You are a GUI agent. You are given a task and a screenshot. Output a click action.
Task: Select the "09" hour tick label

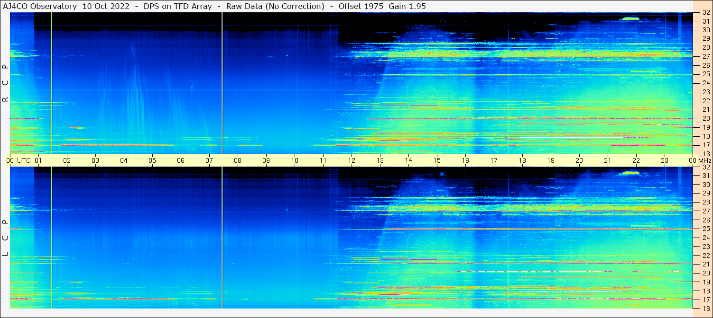pos(266,160)
